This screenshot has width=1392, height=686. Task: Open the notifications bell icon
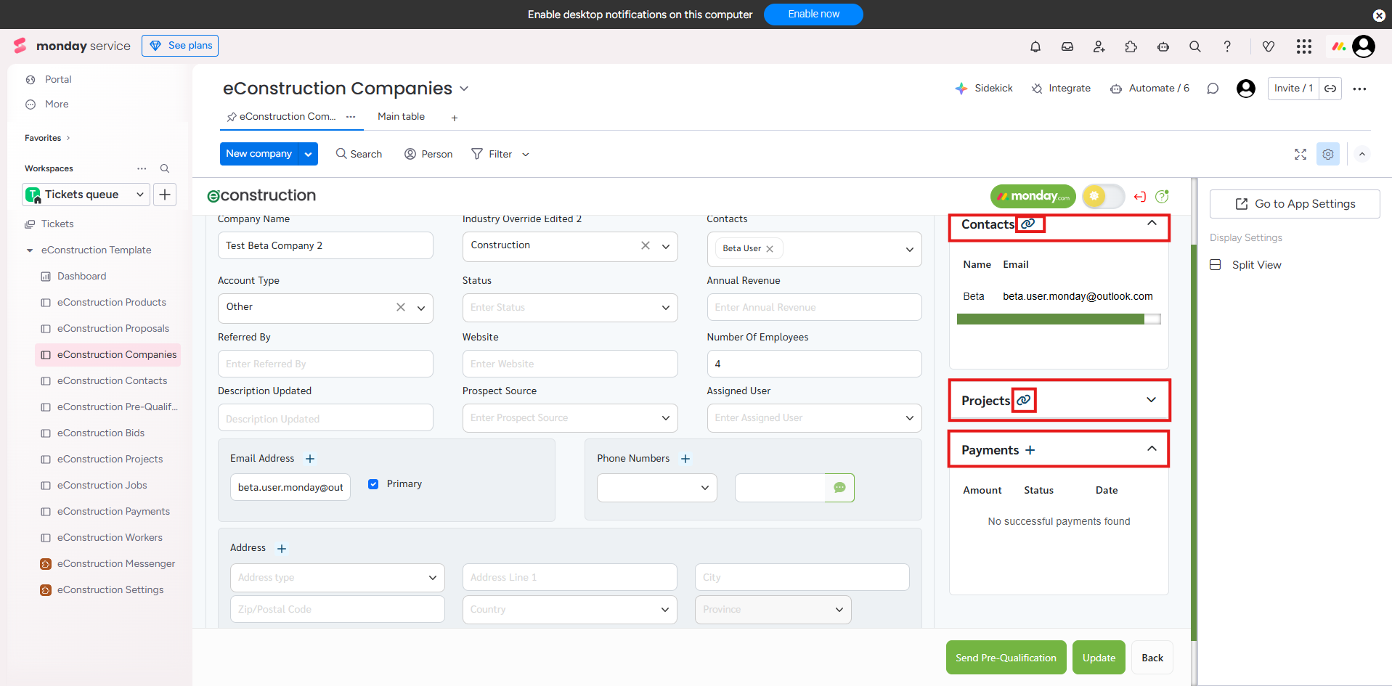coord(1035,46)
